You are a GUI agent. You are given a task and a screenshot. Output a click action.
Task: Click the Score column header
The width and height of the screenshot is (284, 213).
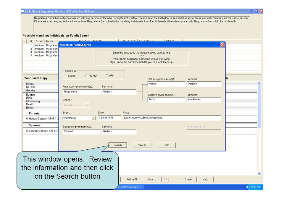tap(39, 41)
